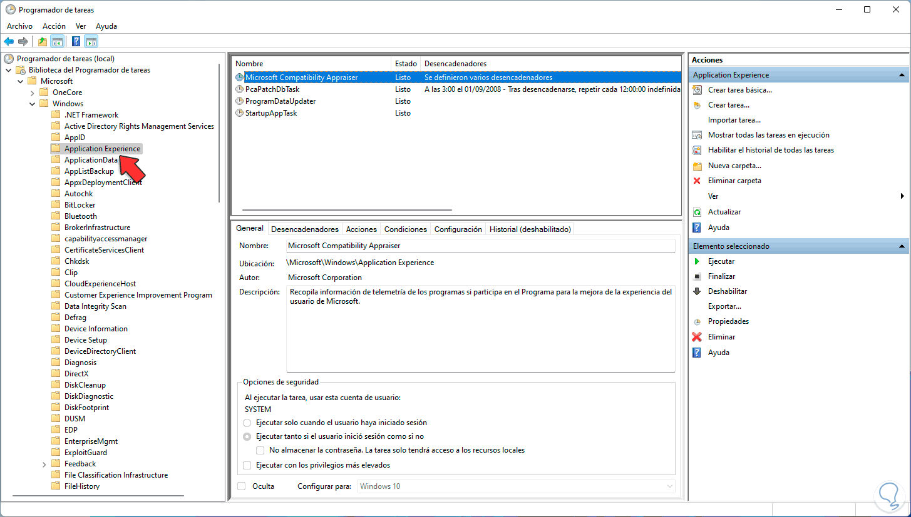
Task: Expand the Ver submenu arrow
Action: click(x=902, y=196)
